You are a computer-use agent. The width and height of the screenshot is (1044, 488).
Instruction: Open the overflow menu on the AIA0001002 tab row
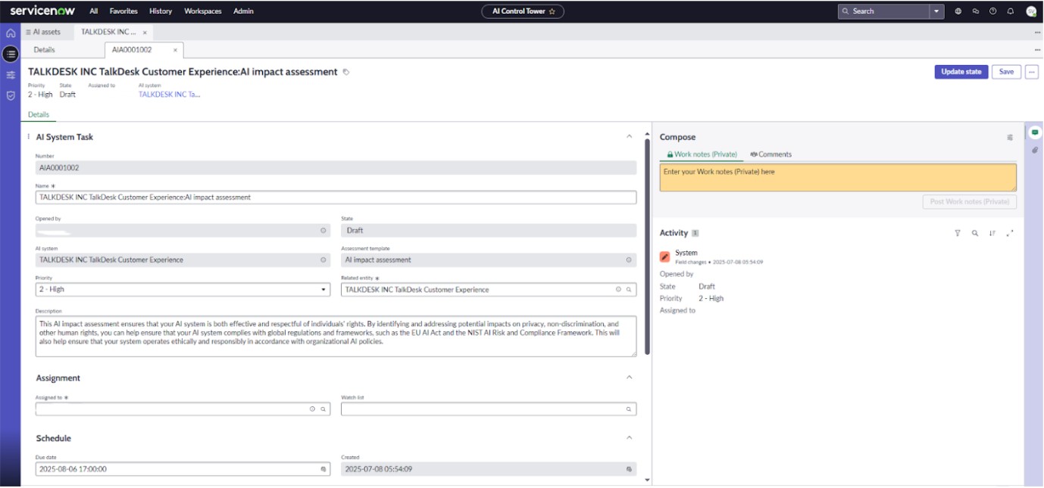[x=1037, y=50]
